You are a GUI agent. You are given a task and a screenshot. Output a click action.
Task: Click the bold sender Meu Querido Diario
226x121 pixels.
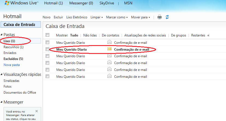point(72,50)
